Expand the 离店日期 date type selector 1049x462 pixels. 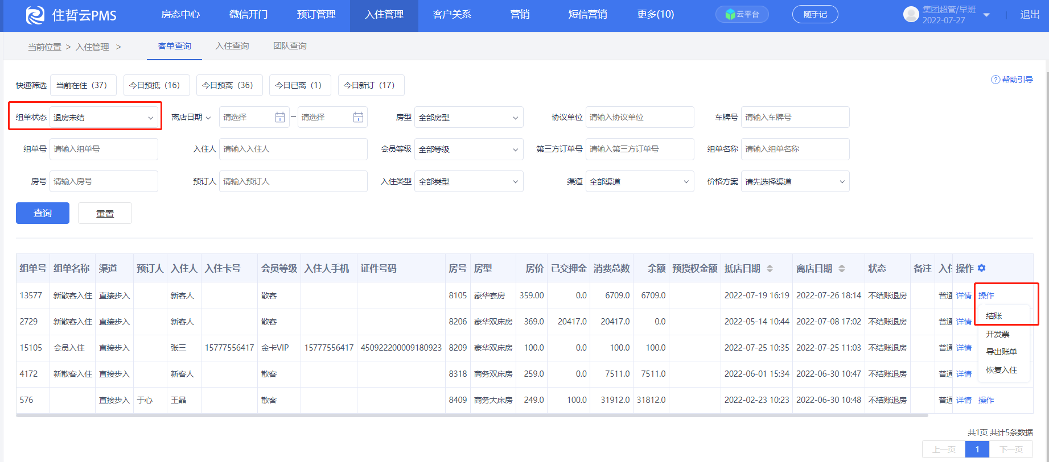[x=191, y=117]
